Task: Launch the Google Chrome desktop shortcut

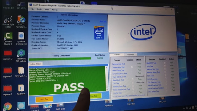Action: pos(8,106)
